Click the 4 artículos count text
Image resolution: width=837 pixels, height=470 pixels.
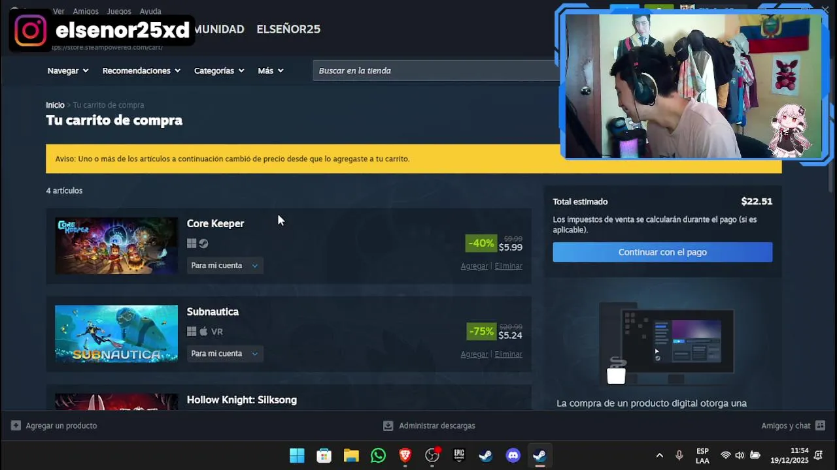(64, 191)
